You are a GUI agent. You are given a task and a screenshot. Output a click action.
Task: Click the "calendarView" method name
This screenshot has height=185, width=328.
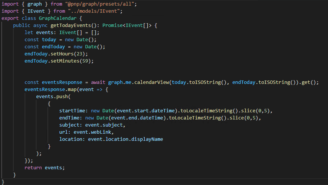[x=151, y=82]
